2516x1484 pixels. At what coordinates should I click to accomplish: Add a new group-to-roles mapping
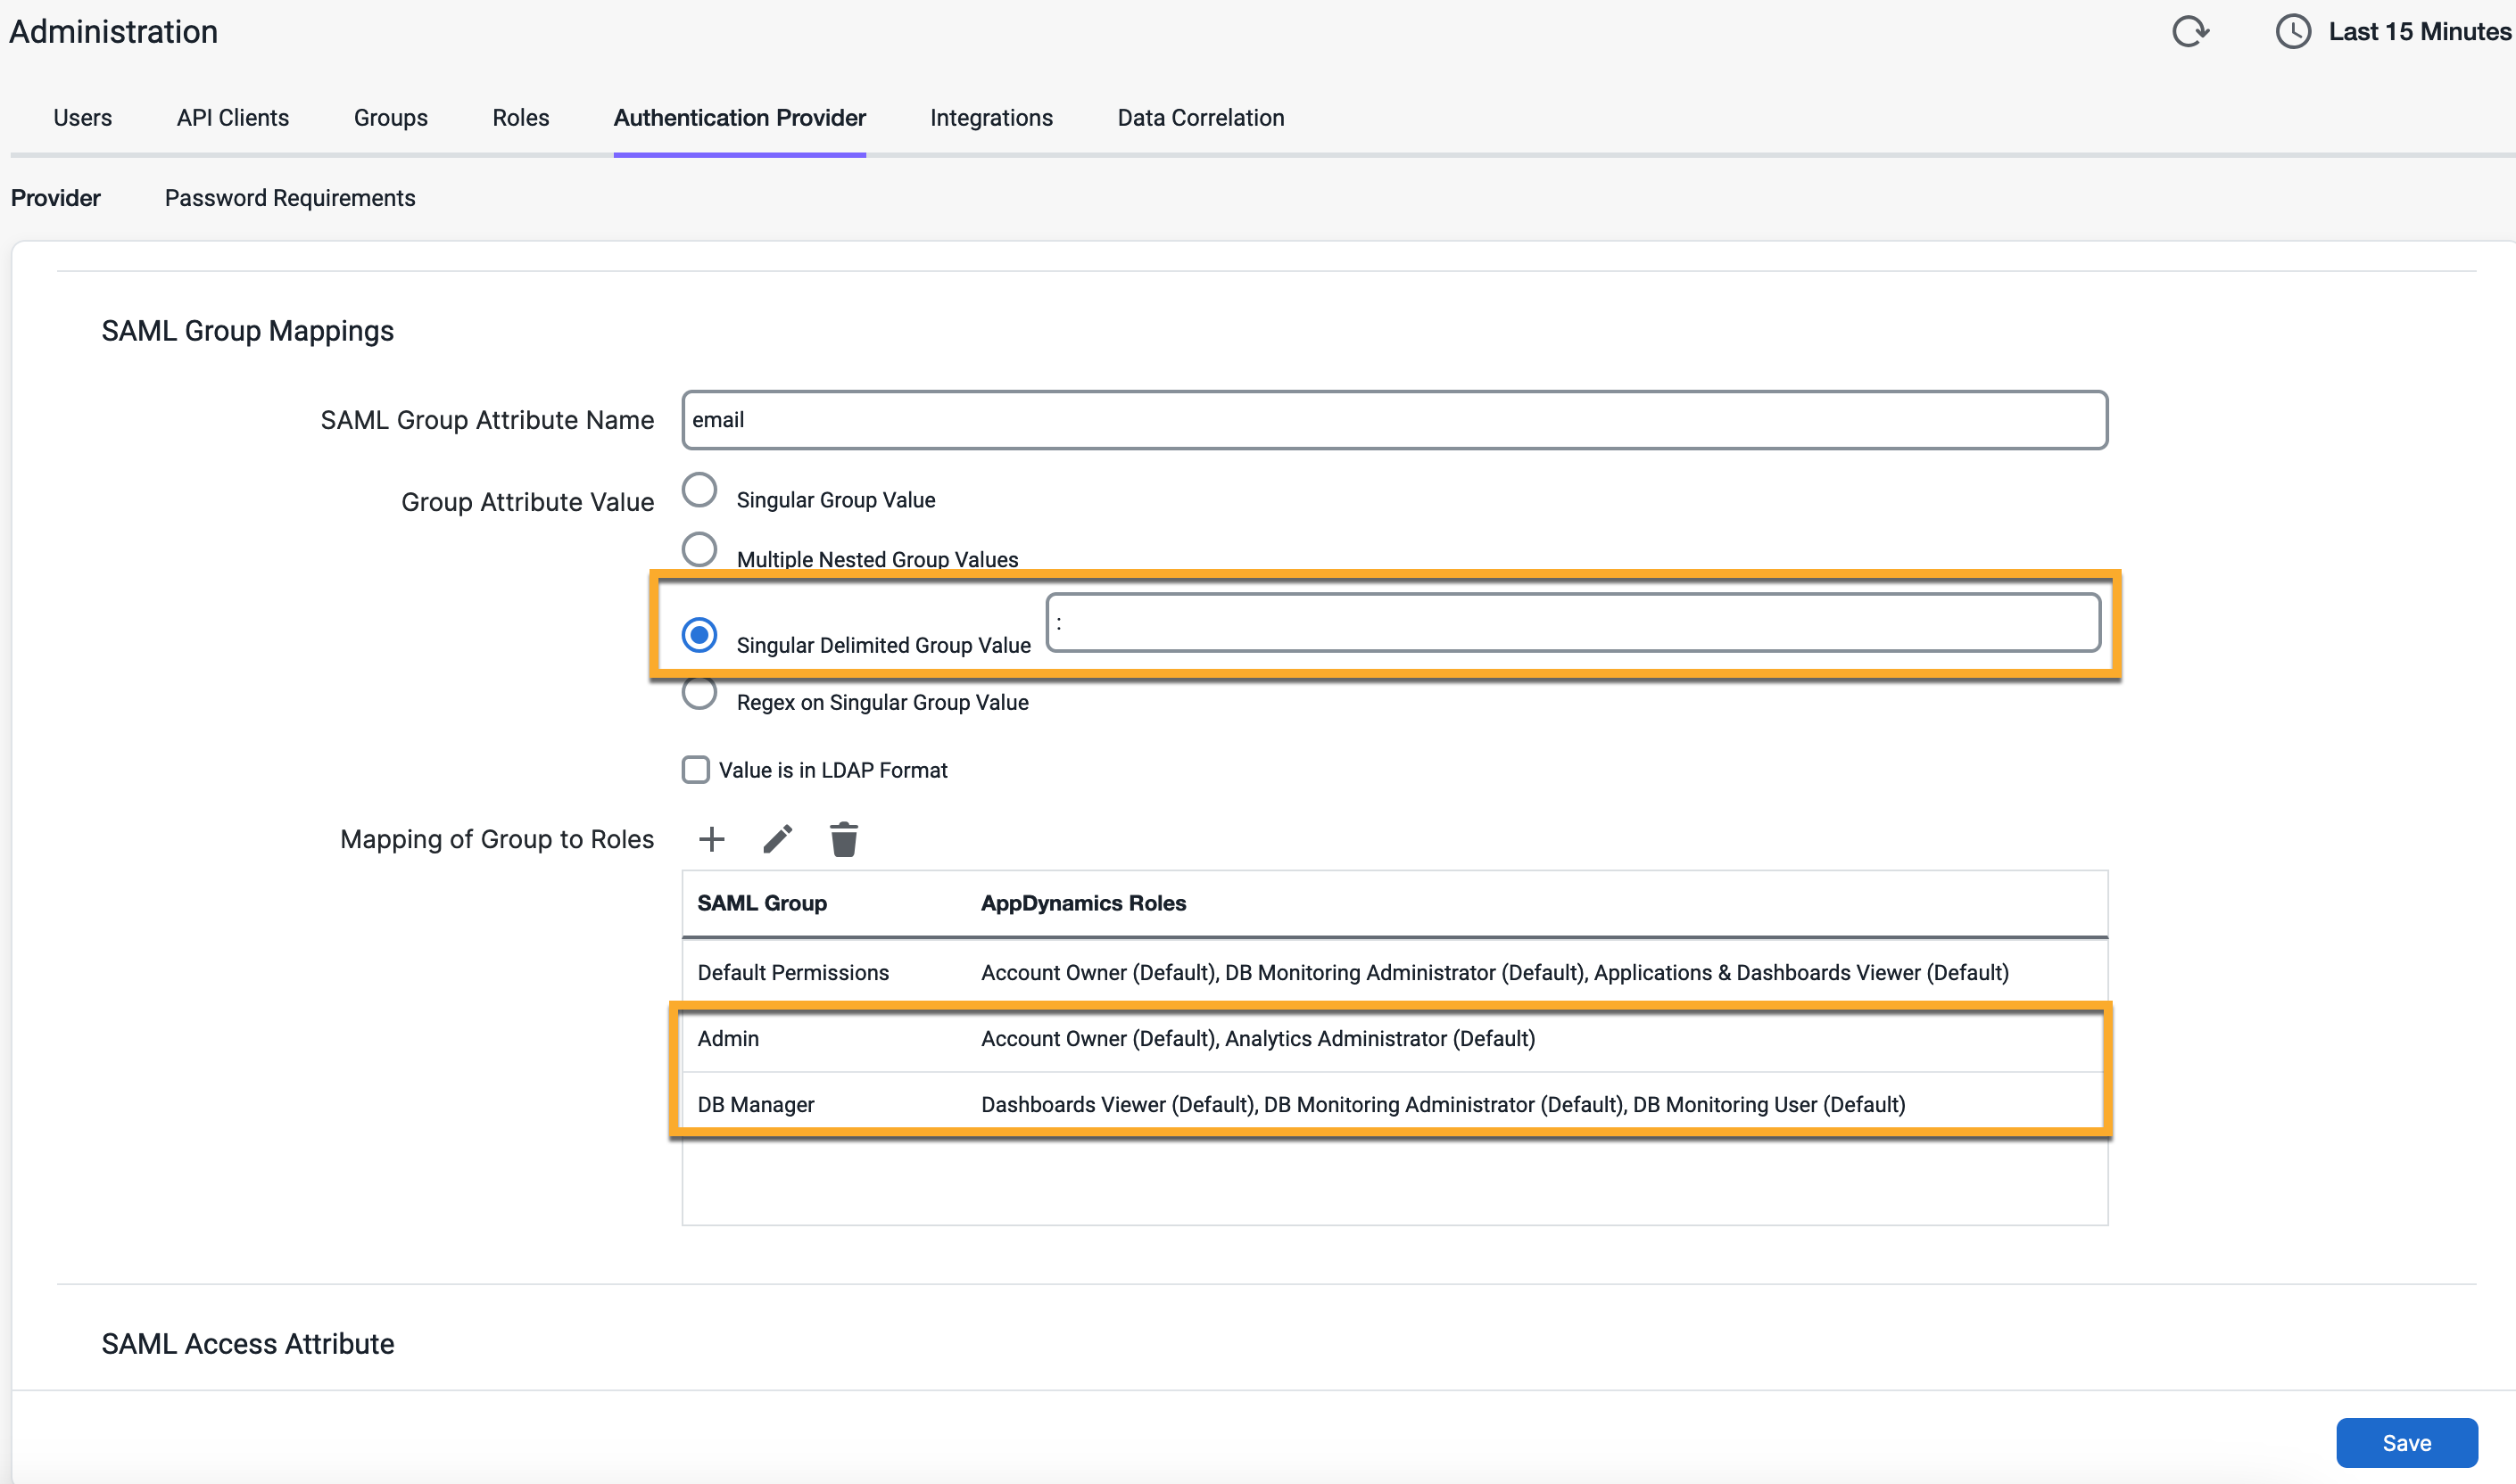pos(711,839)
